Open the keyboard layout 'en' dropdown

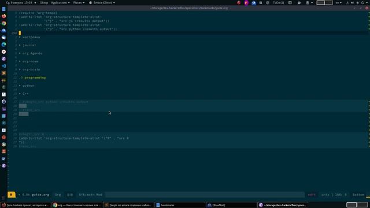[x=338, y=2]
